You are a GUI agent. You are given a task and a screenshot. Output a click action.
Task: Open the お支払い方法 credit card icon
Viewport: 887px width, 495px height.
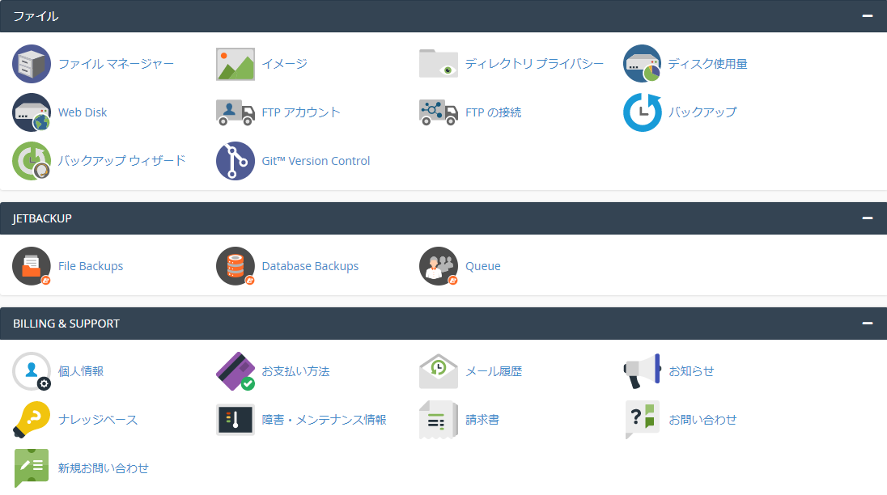point(236,371)
